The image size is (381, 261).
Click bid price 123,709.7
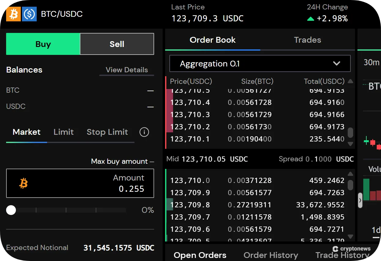(x=190, y=217)
